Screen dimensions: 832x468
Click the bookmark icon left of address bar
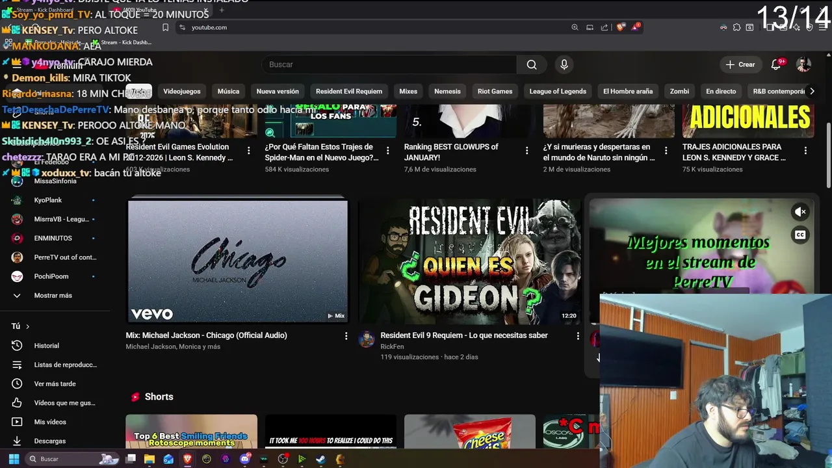(x=165, y=27)
